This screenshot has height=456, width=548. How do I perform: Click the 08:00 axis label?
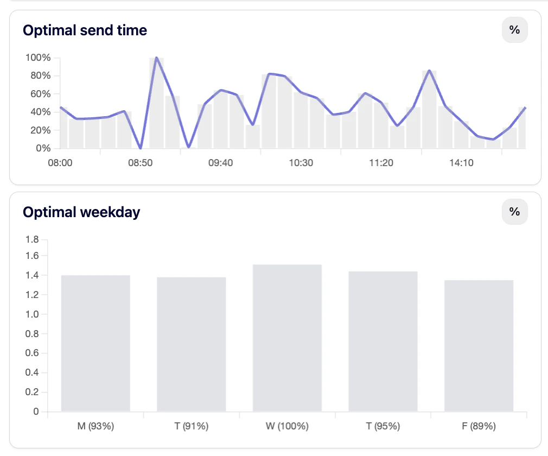(x=61, y=162)
